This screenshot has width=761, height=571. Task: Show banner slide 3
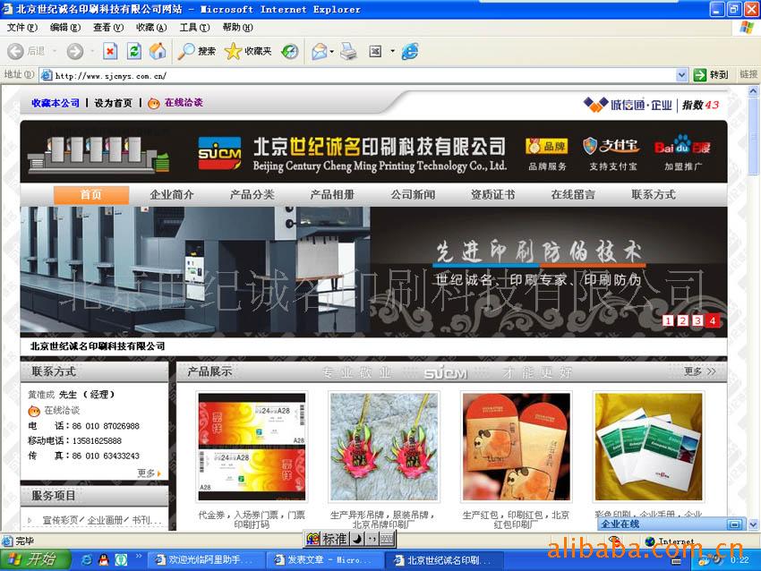coord(697,320)
